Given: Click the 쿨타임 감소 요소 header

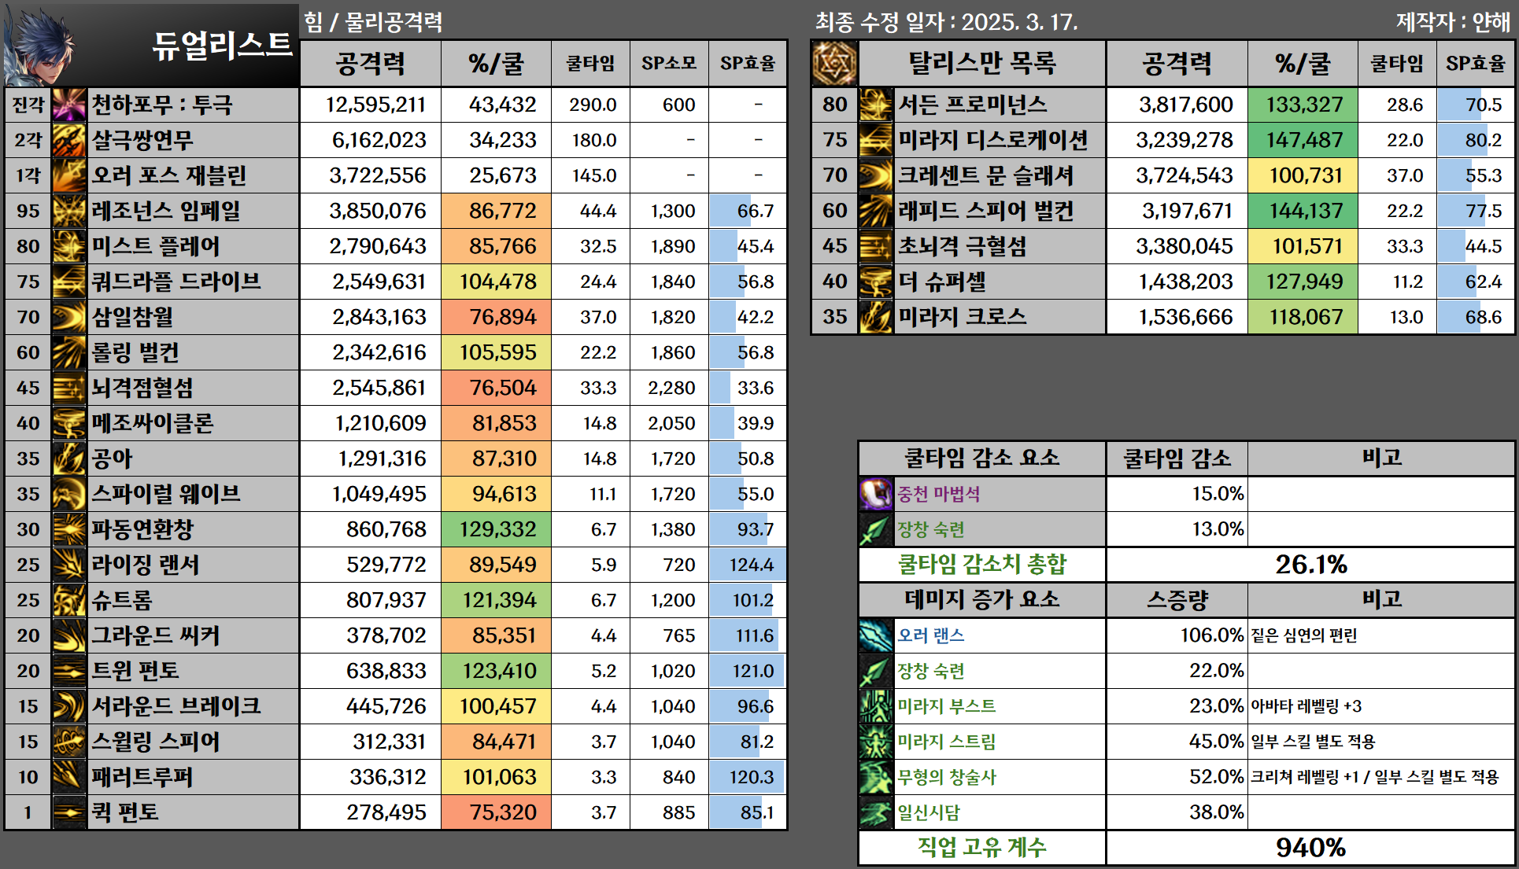Looking at the screenshot, I should (x=981, y=458).
